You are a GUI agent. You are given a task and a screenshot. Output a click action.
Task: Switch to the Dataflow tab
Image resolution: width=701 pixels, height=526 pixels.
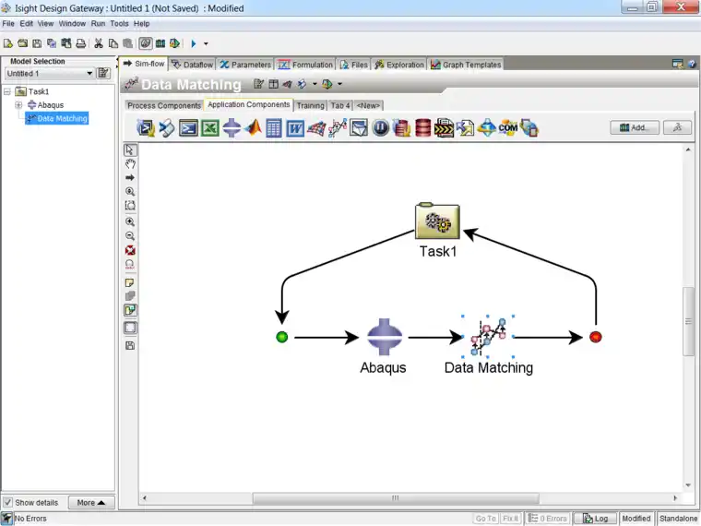[193, 65]
